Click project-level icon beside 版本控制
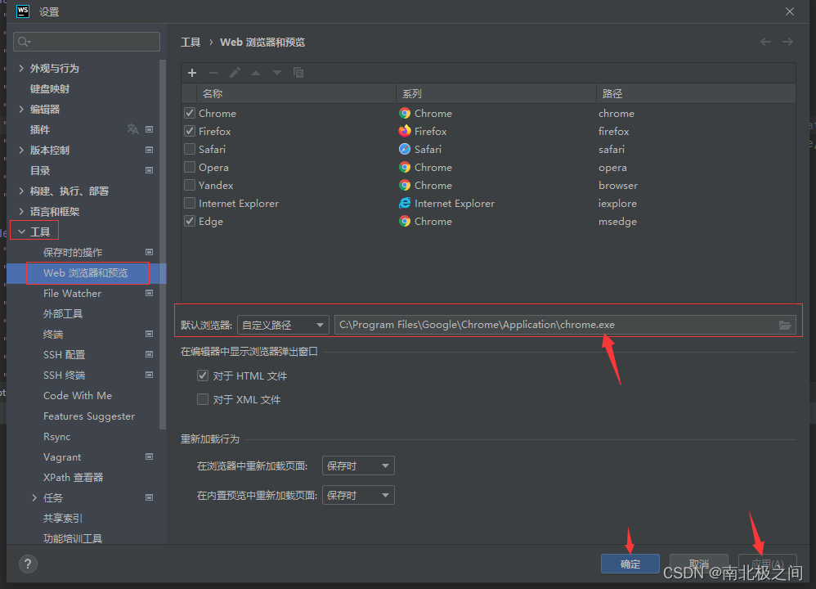The width and height of the screenshot is (816, 589). pyautogui.click(x=150, y=150)
